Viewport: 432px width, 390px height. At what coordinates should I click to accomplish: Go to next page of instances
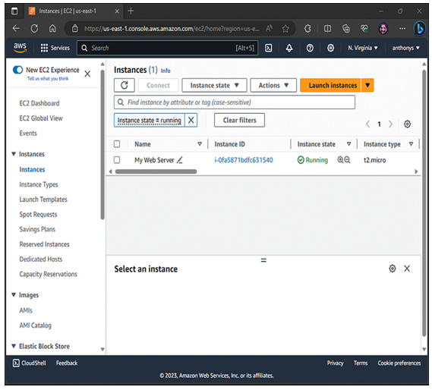click(391, 124)
